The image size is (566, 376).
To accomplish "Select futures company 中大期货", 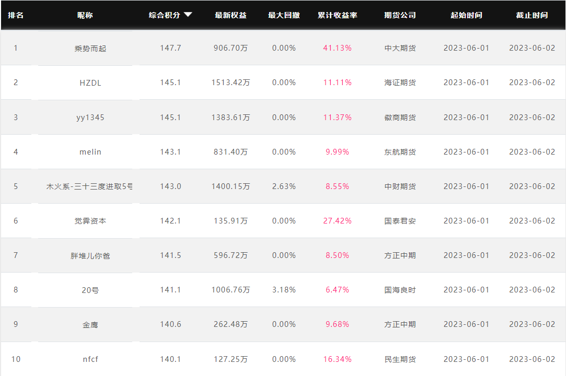I will click(x=400, y=48).
